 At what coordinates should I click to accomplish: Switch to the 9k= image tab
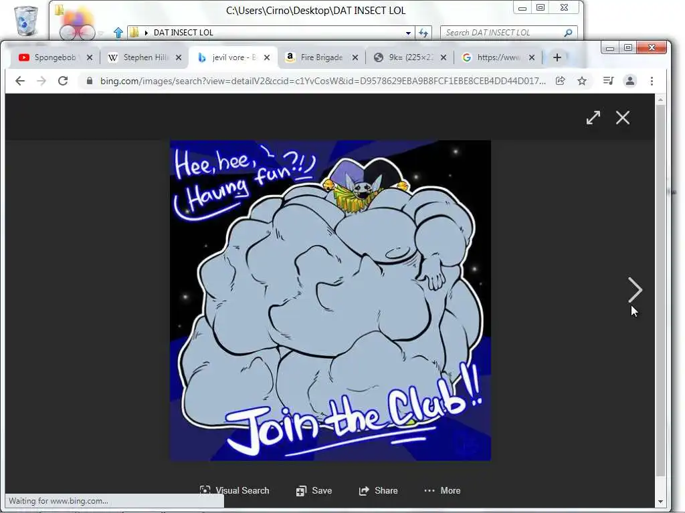(x=409, y=57)
